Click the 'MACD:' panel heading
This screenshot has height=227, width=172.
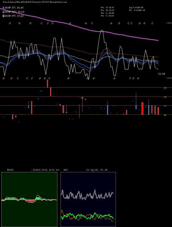(x=10, y=170)
